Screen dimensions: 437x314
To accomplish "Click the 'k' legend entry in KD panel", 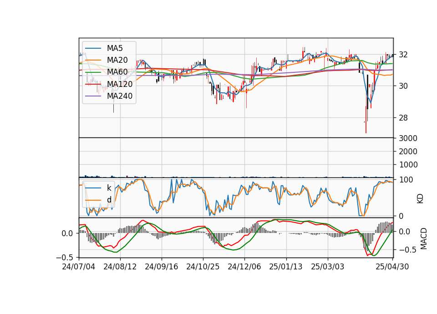I will click(x=109, y=188).
